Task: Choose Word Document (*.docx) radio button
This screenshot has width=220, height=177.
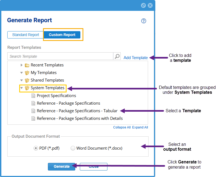Action: click(x=73, y=148)
